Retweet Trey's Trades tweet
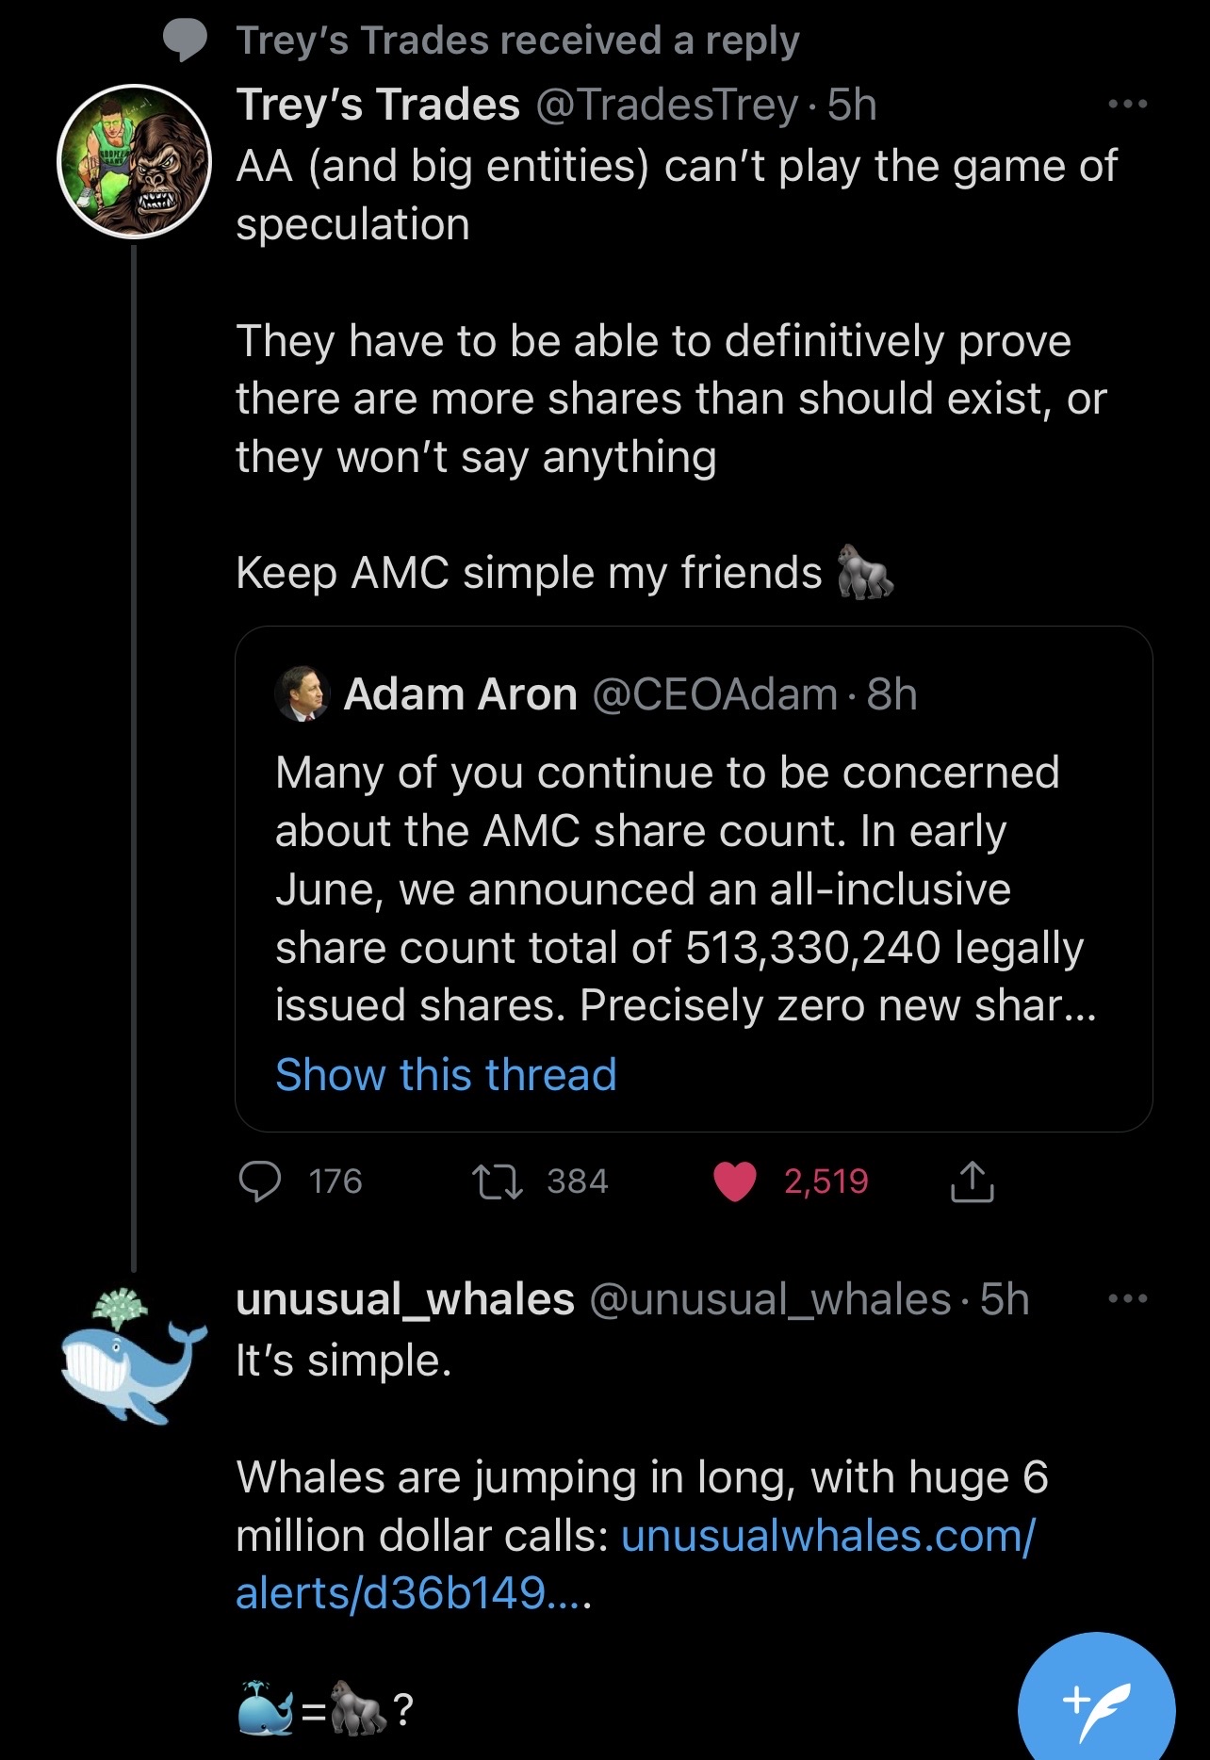This screenshot has height=1760, width=1210. click(498, 1181)
